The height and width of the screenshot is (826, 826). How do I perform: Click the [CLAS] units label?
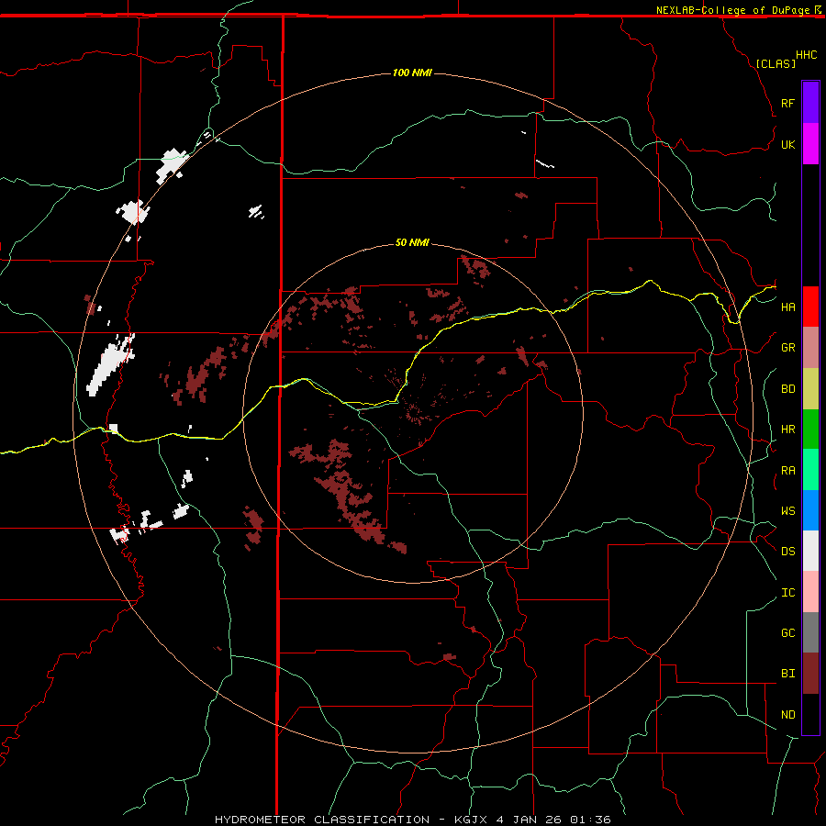point(776,63)
